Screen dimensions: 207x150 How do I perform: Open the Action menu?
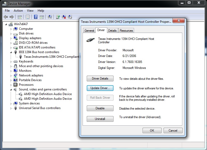click(18, 11)
